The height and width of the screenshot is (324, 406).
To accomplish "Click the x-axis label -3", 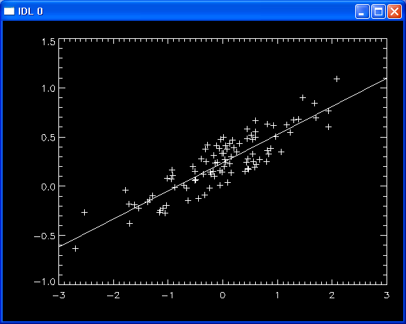I will pos(59,295).
